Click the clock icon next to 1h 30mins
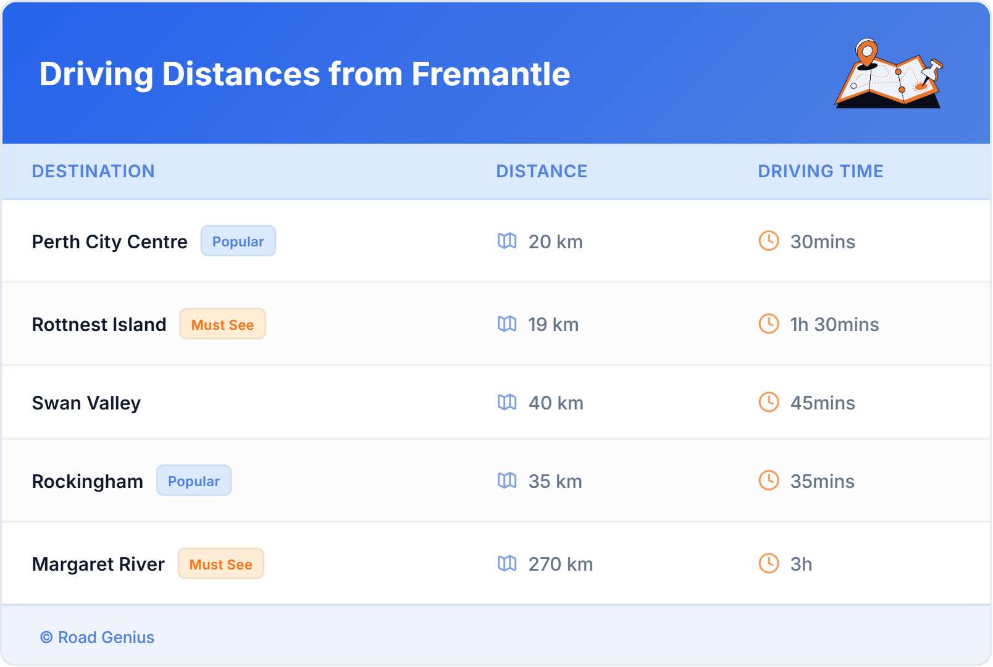This screenshot has width=993, height=667. coord(768,324)
